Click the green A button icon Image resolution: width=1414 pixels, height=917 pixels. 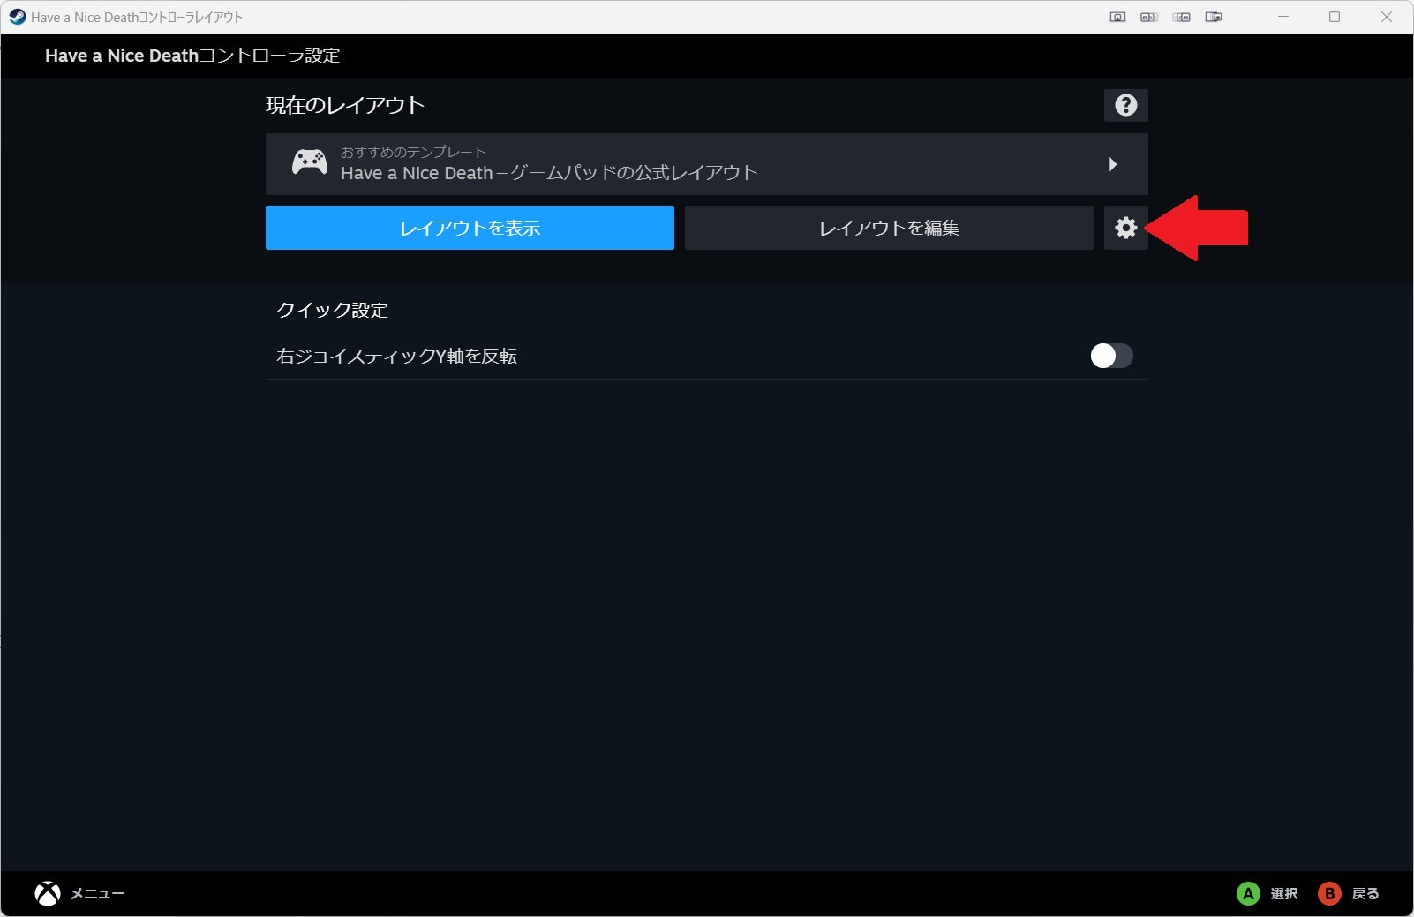click(1248, 893)
